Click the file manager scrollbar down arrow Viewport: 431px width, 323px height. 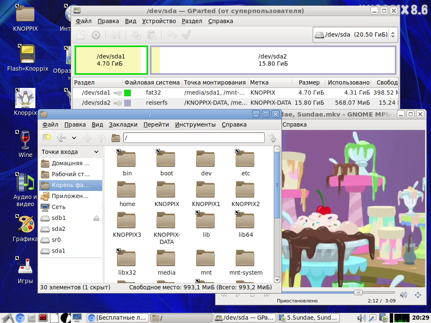(x=277, y=280)
